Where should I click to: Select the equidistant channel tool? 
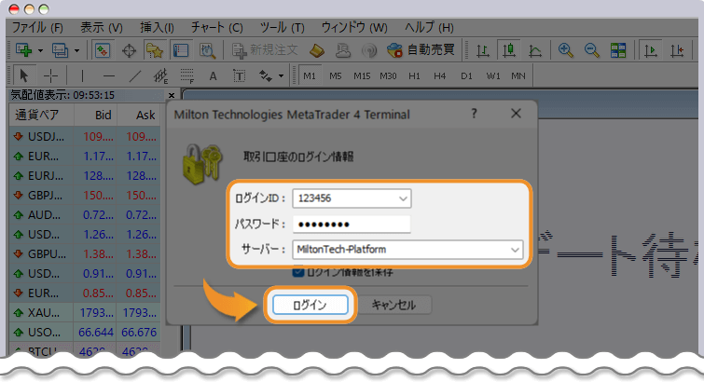[160, 75]
